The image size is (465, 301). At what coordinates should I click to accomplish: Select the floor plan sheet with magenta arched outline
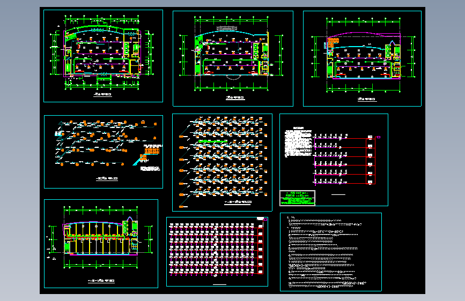tap(362, 59)
